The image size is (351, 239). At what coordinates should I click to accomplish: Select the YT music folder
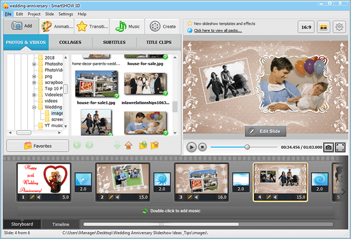53,126
